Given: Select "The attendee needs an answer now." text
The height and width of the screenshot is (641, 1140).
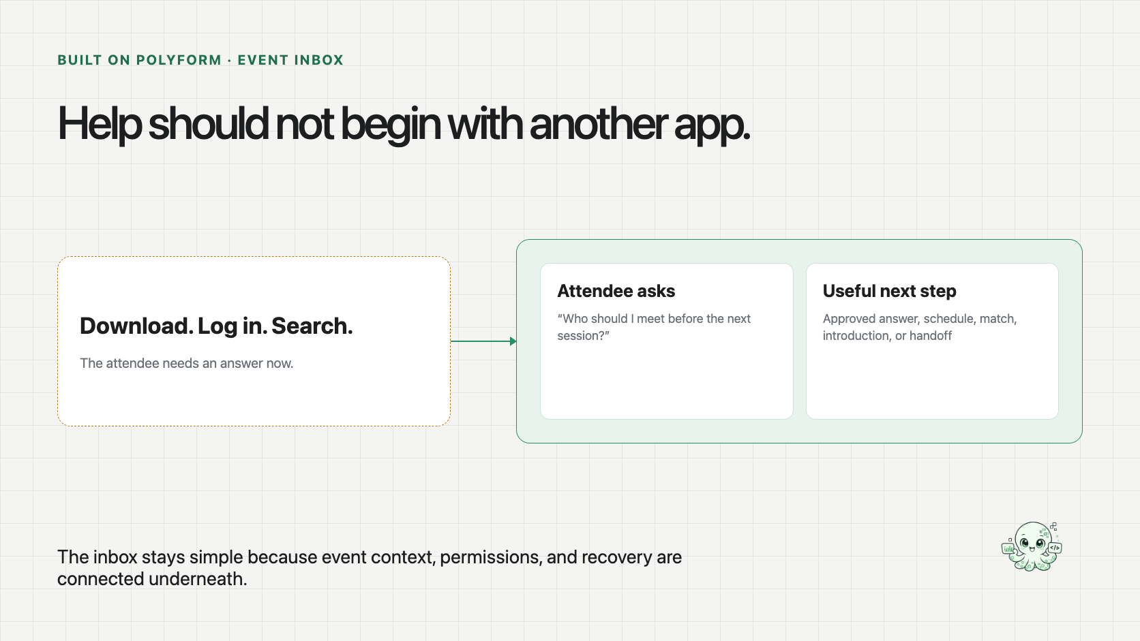Looking at the screenshot, I should click(x=187, y=363).
